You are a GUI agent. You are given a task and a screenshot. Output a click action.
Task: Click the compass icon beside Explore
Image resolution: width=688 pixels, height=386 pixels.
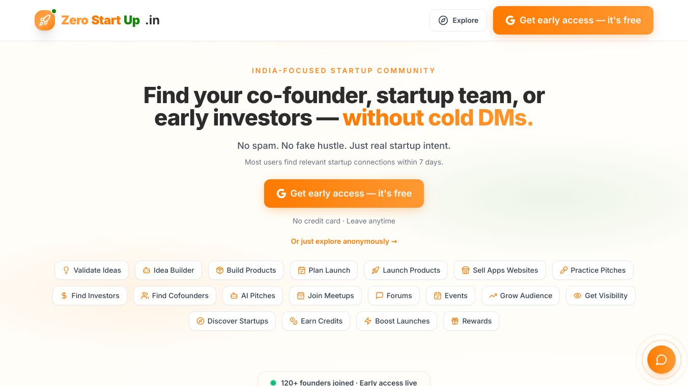tap(443, 20)
